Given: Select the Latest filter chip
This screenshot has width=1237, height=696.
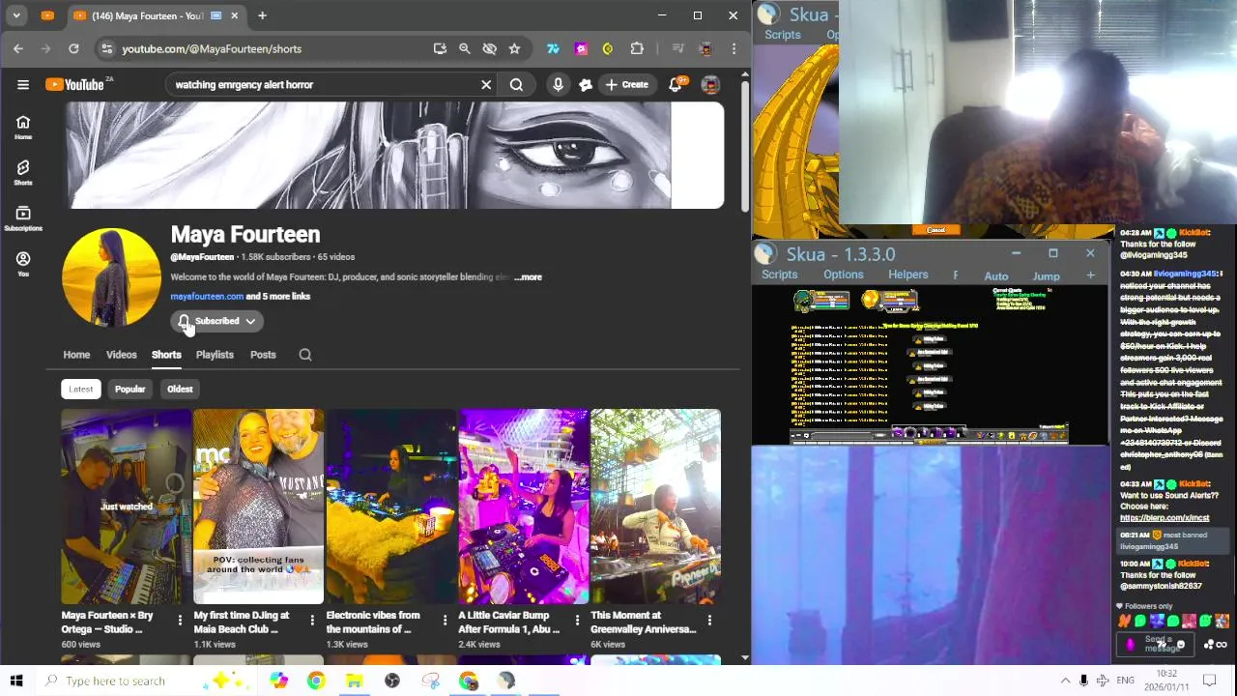Looking at the screenshot, I should coord(81,389).
